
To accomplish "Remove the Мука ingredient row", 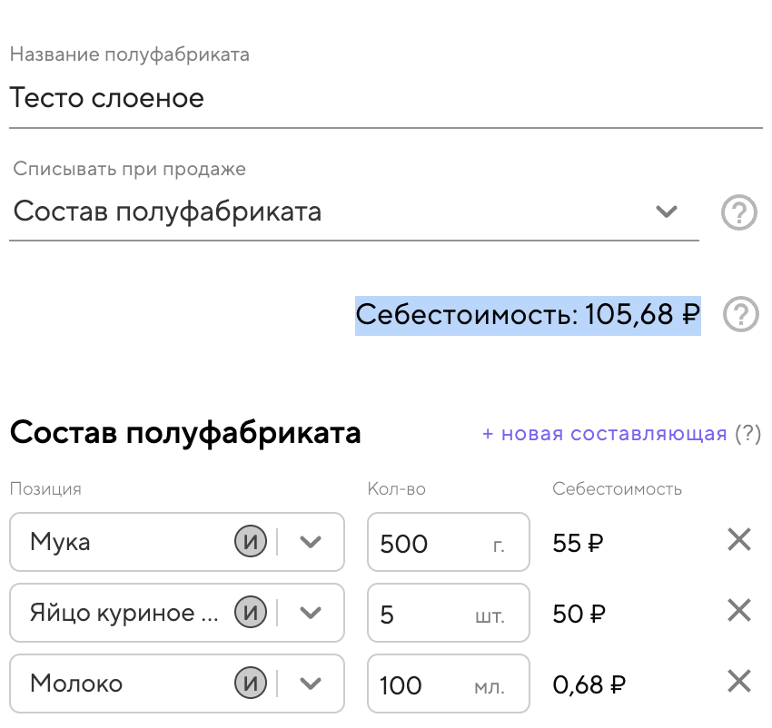I will pyautogui.click(x=739, y=542).
